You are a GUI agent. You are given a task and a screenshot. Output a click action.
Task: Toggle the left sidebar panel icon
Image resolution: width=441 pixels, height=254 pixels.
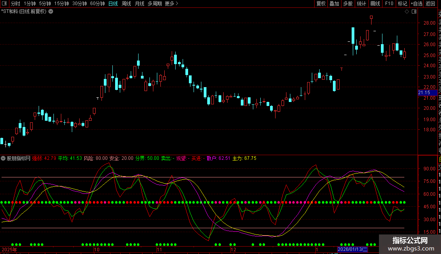(4, 4)
